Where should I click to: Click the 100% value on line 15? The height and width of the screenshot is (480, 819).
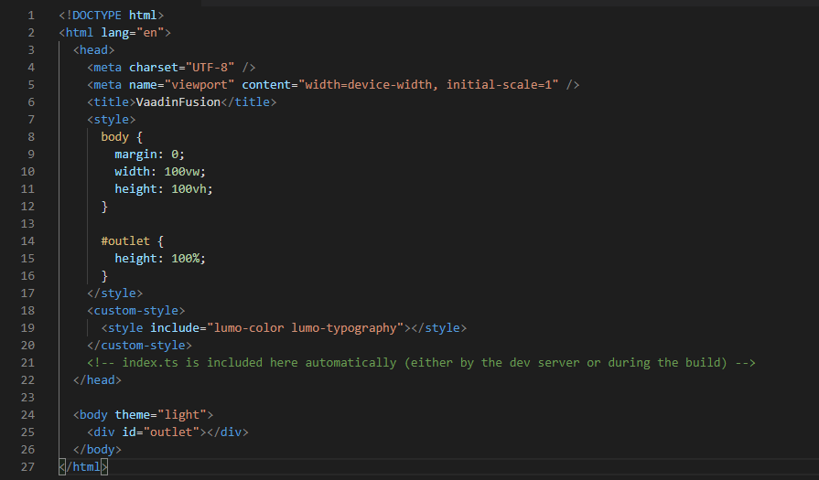tap(186, 258)
